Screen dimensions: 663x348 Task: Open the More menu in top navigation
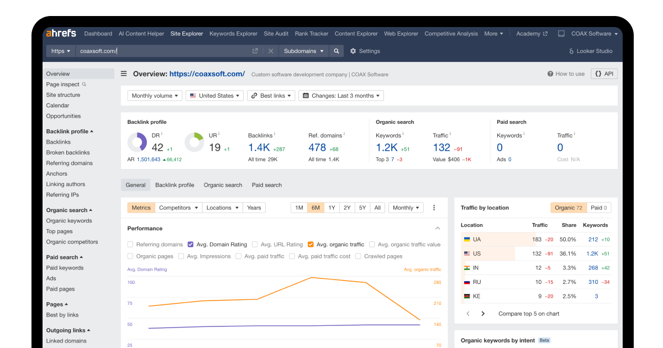tap(494, 34)
